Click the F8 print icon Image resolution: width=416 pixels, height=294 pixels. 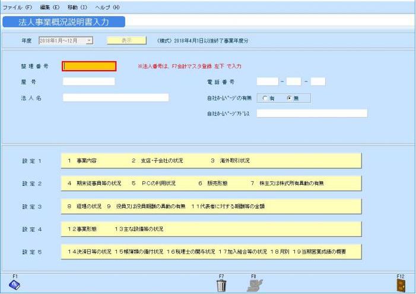[x=255, y=285]
